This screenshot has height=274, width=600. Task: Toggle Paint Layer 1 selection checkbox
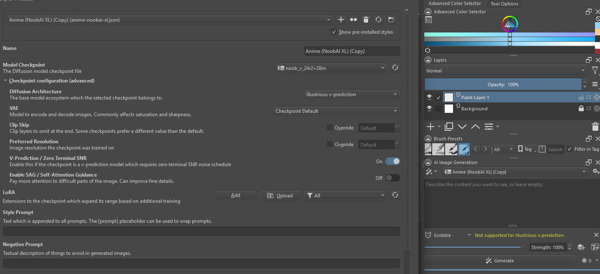pyautogui.click(x=438, y=97)
